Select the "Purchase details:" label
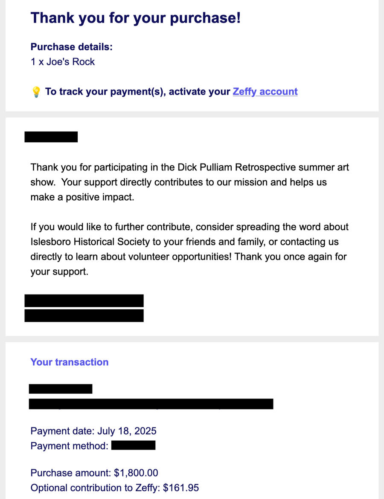 coord(71,47)
